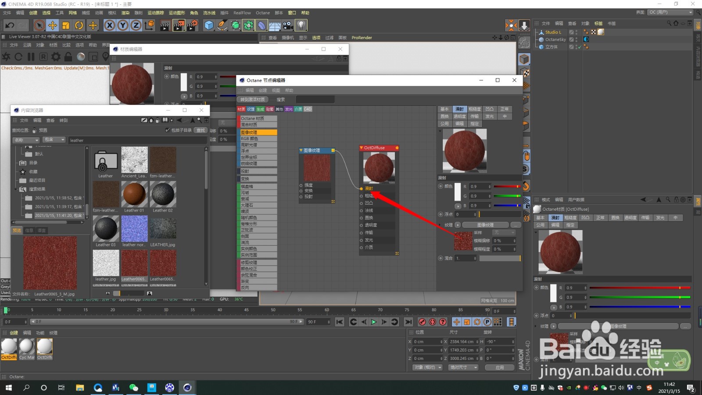Collapse the OctDiffuse node triangle
This screenshot has height=395, width=702.
[361, 148]
